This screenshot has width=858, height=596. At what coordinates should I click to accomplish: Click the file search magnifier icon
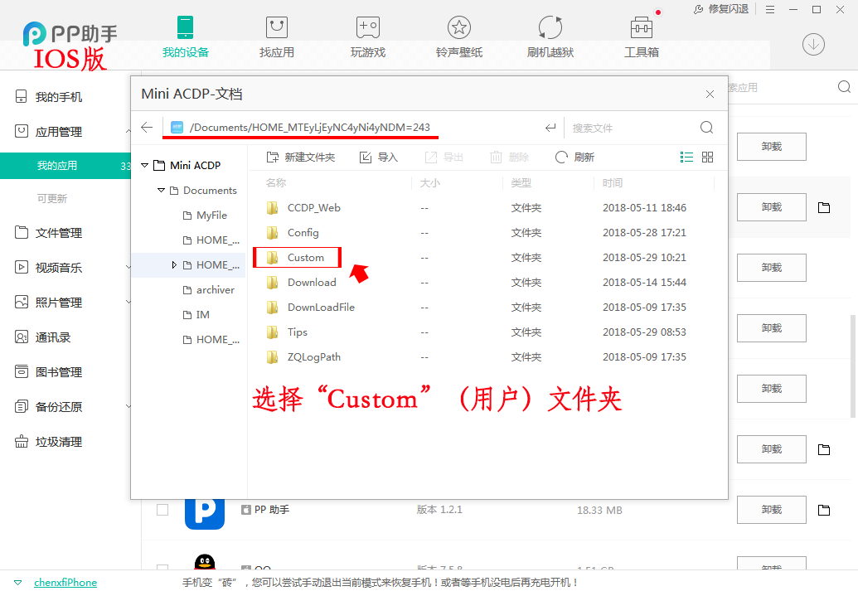(x=706, y=128)
